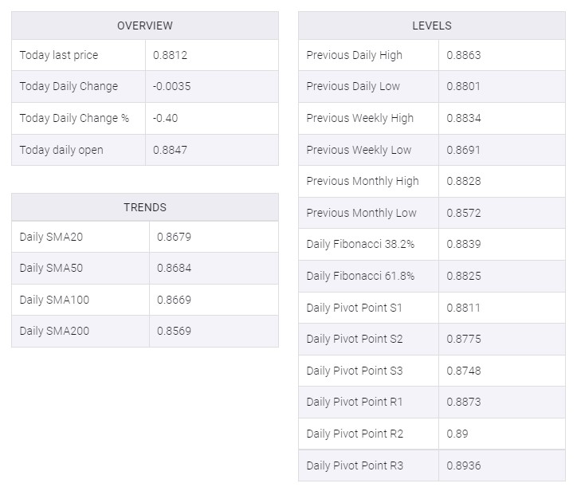Click the Daily Pivot Point R2 value 0.89
The width and height of the screenshot is (577, 491).
[457, 434]
